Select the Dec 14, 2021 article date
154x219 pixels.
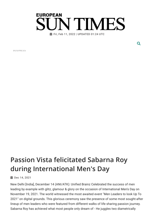23,178
